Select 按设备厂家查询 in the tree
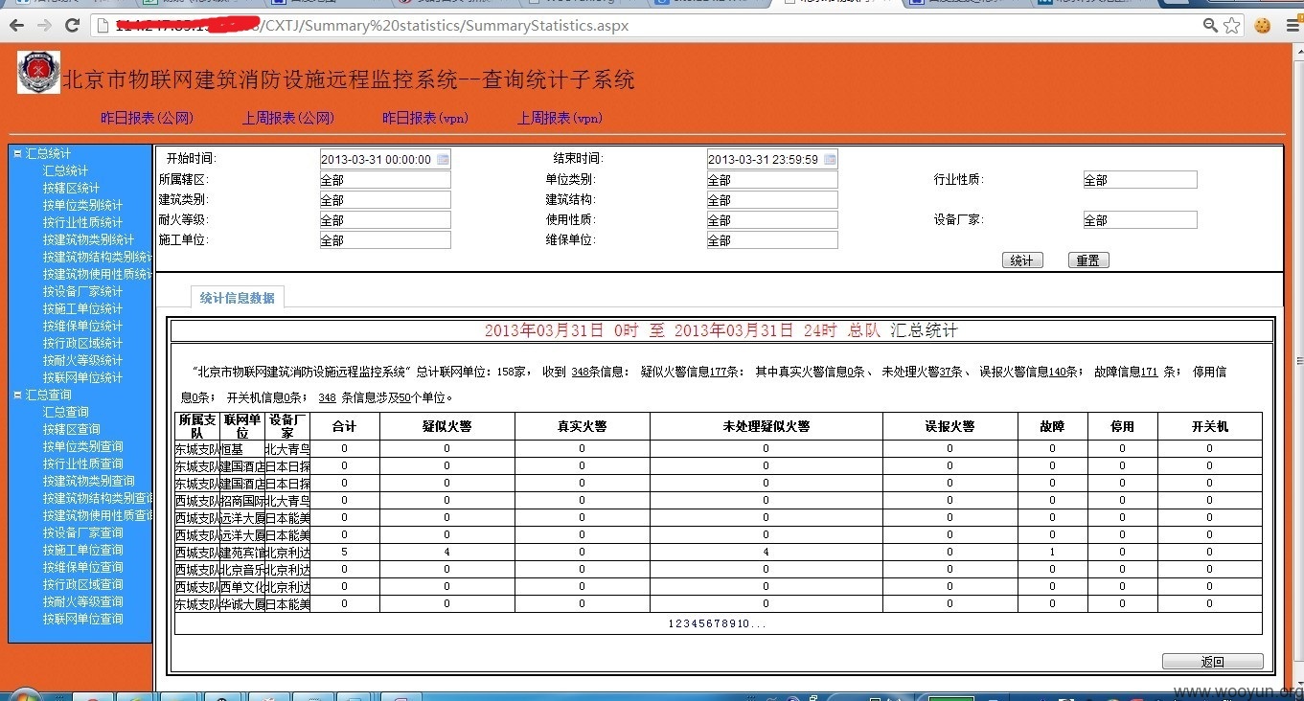Viewport: 1304px width, 701px height. 82,532
